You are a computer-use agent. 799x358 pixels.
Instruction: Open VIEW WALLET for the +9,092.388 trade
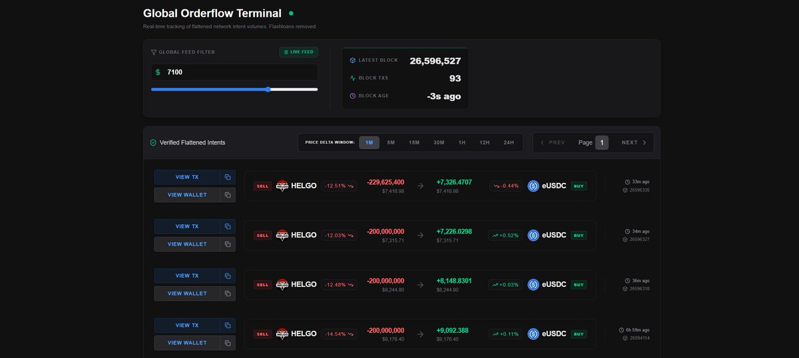pos(186,343)
